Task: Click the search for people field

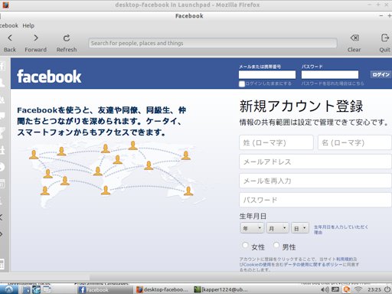Action: click(x=213, y=43)
